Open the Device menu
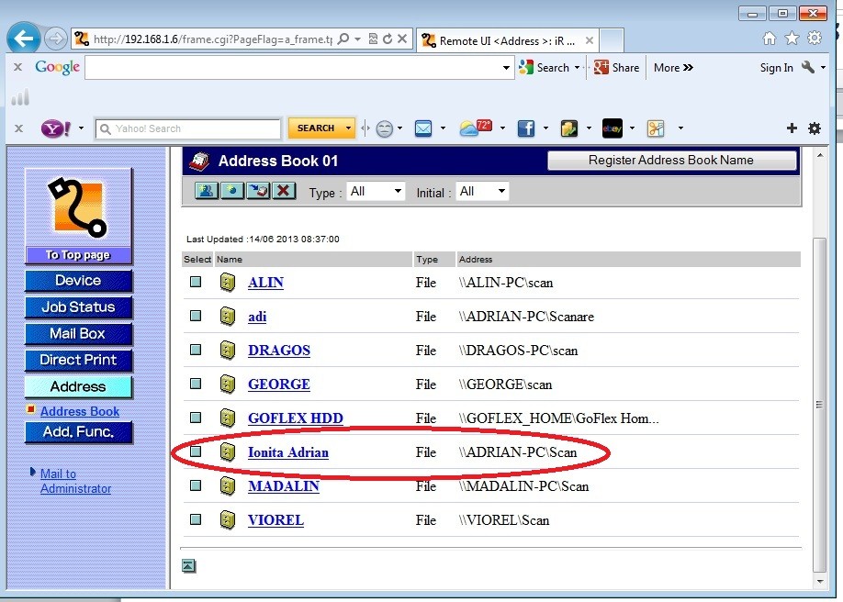The height and width of the screenshot is (602, 843). point(78,281)
